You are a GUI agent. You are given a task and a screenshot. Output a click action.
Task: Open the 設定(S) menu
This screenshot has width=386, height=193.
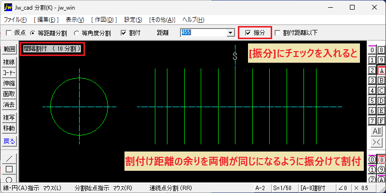(133, 20)
